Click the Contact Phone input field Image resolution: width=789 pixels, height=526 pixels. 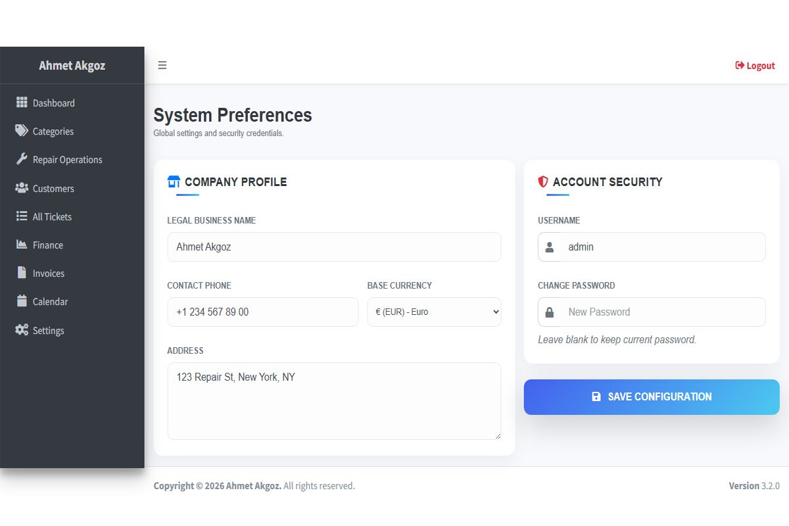click(263, 312)
